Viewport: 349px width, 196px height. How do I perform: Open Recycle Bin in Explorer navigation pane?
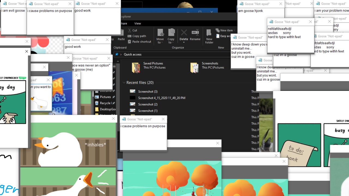point(105,103)
